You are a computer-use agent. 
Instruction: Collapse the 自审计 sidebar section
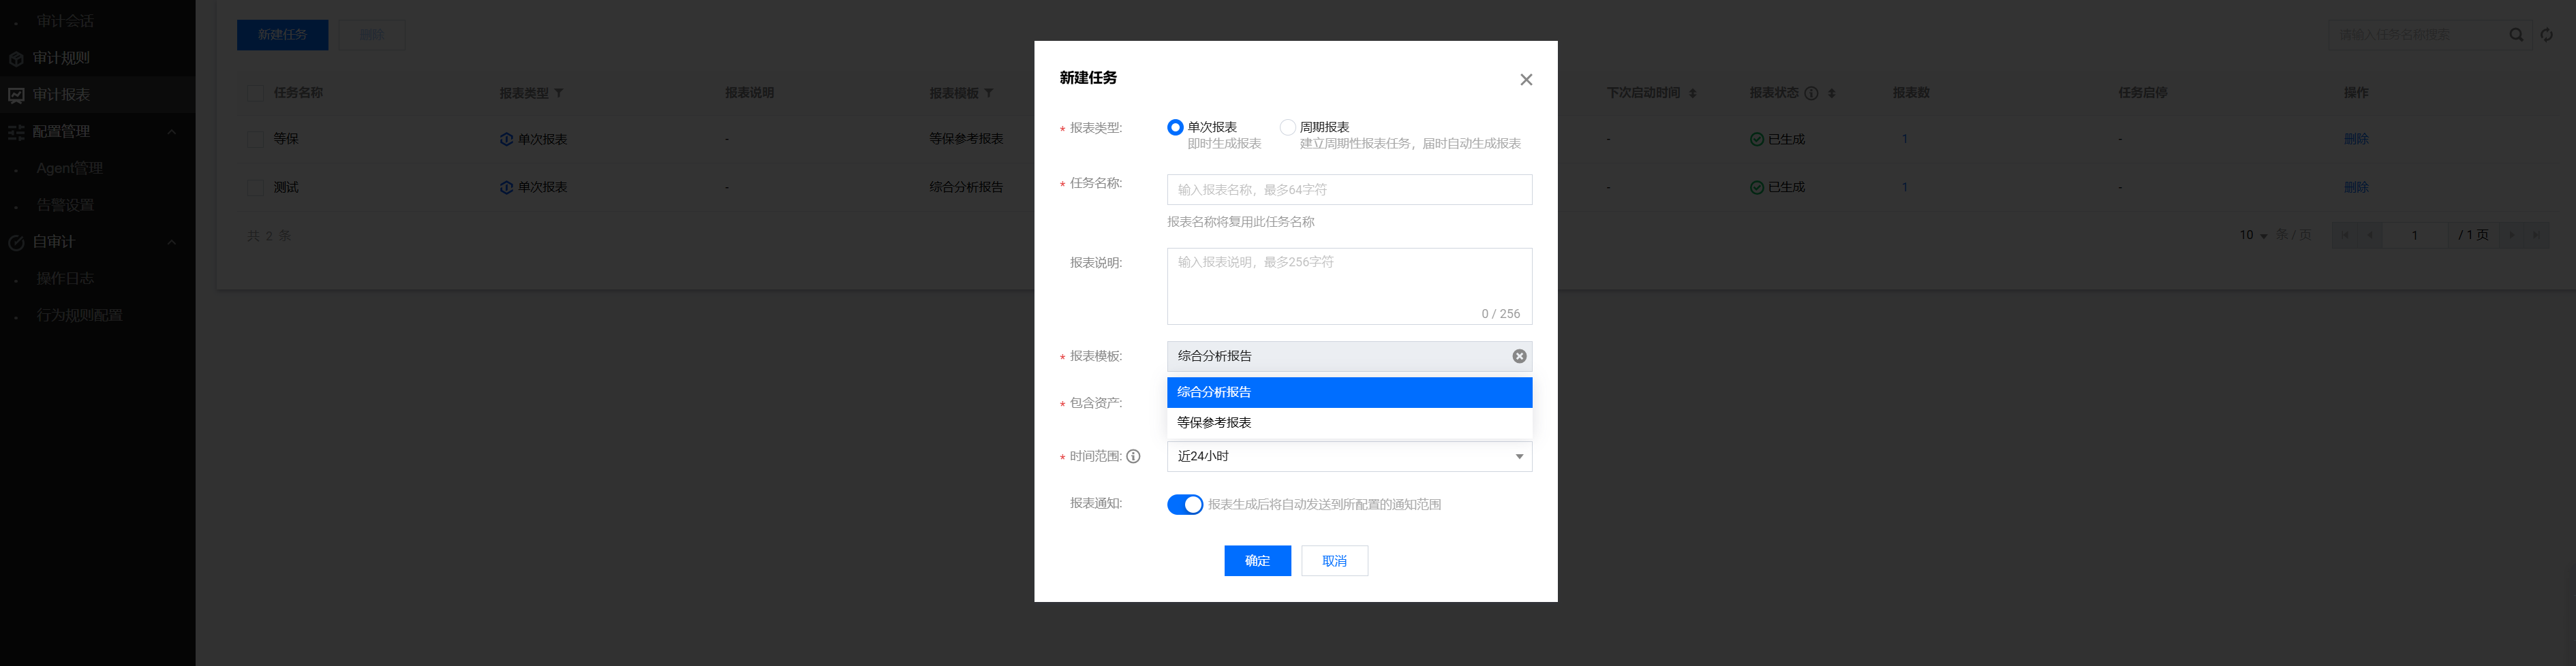[172, 242]
